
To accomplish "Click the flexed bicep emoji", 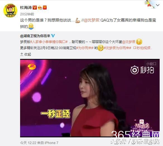I will click(x=78, y=20).
